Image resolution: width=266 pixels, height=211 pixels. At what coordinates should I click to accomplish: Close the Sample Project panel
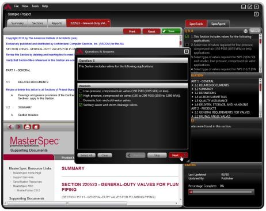(x=256, y=14)
